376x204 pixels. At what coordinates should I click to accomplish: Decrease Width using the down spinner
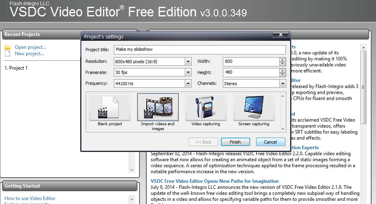pos(283,63)
